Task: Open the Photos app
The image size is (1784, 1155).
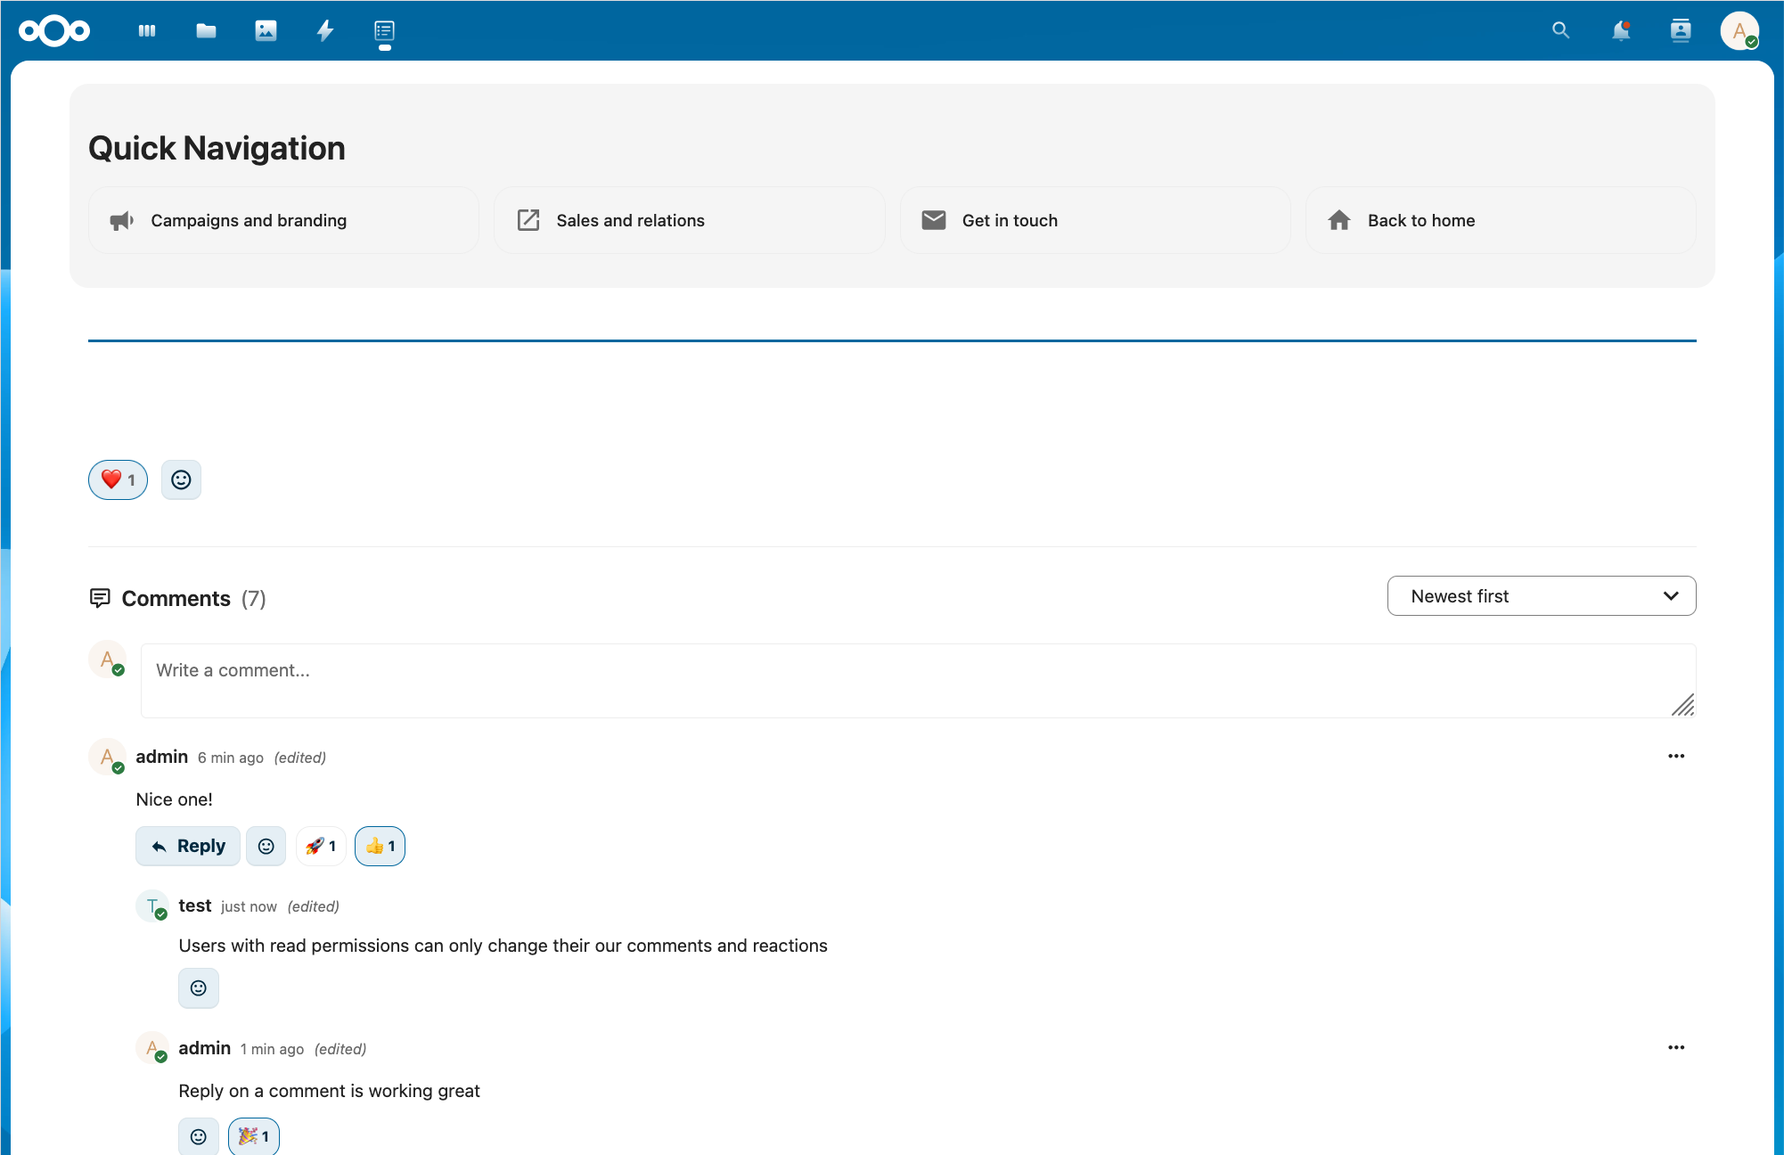Action: (266, 30)
